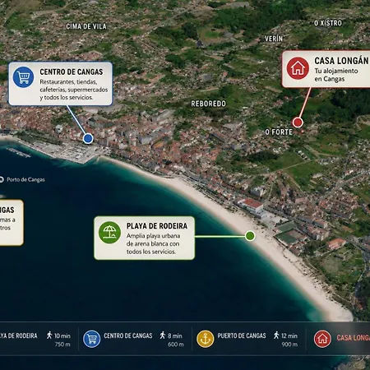Click the CIMA DE VILA place label
370x370 pixels.
click(x=86, y=26)
